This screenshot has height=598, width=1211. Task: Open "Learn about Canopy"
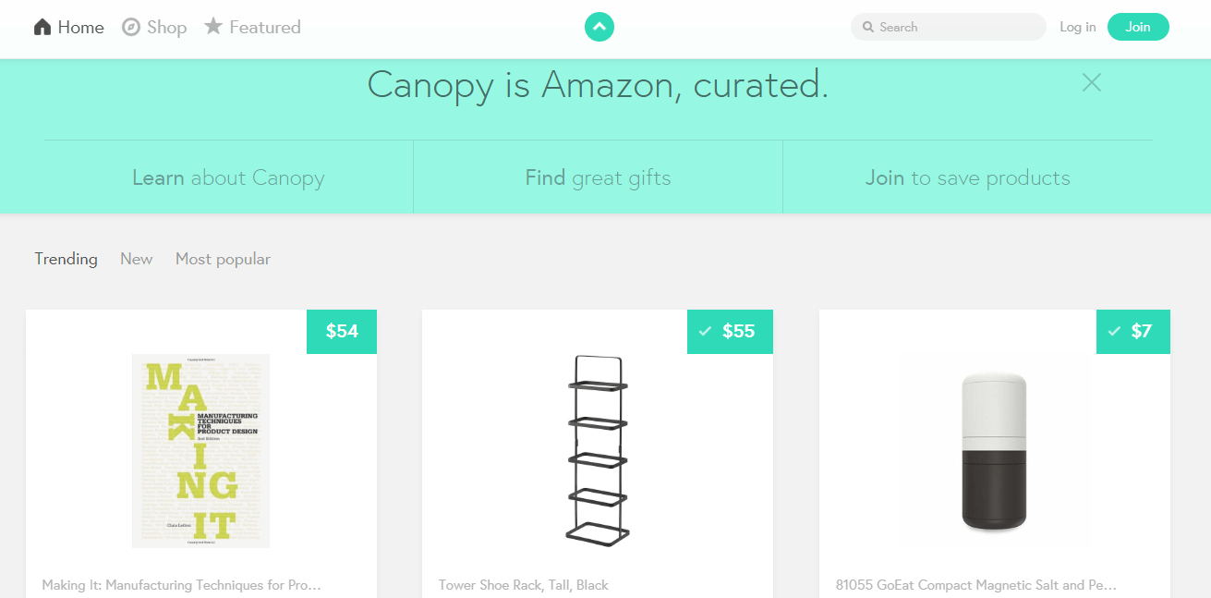[227, 177]
